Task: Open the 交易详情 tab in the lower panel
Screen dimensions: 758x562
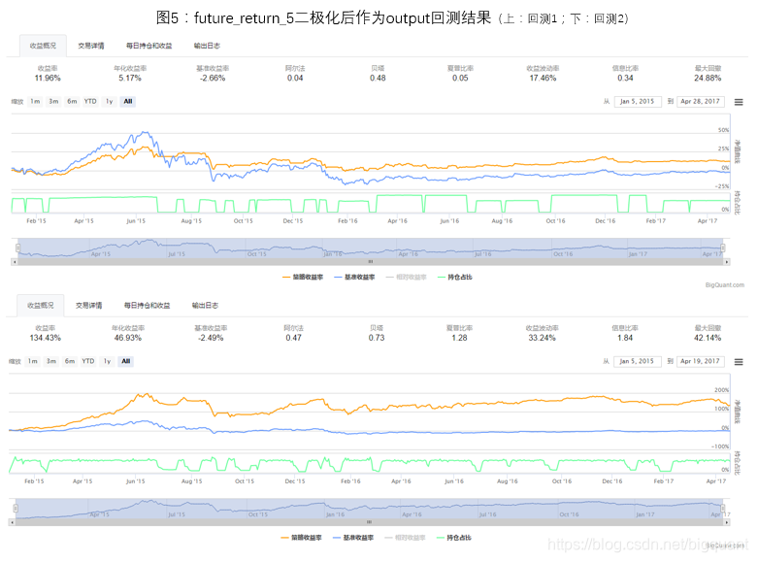Action: (89, 305)
